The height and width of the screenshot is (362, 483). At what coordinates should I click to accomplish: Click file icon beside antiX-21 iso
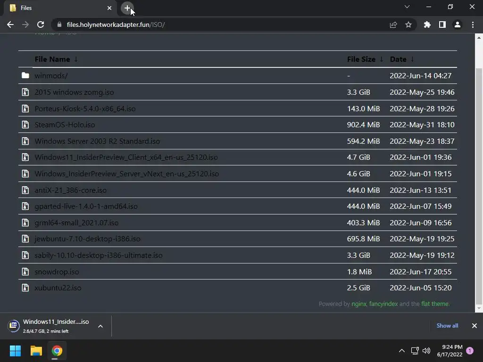25,190
